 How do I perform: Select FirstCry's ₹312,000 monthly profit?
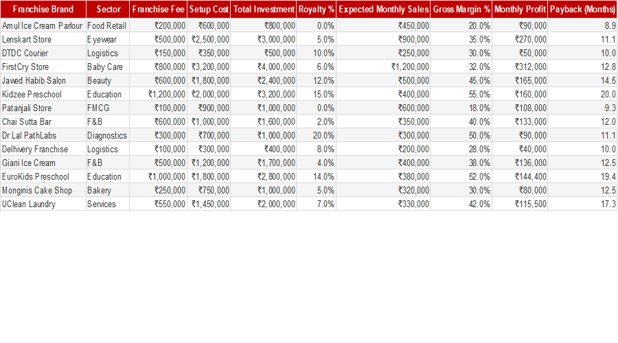(520, 67)
